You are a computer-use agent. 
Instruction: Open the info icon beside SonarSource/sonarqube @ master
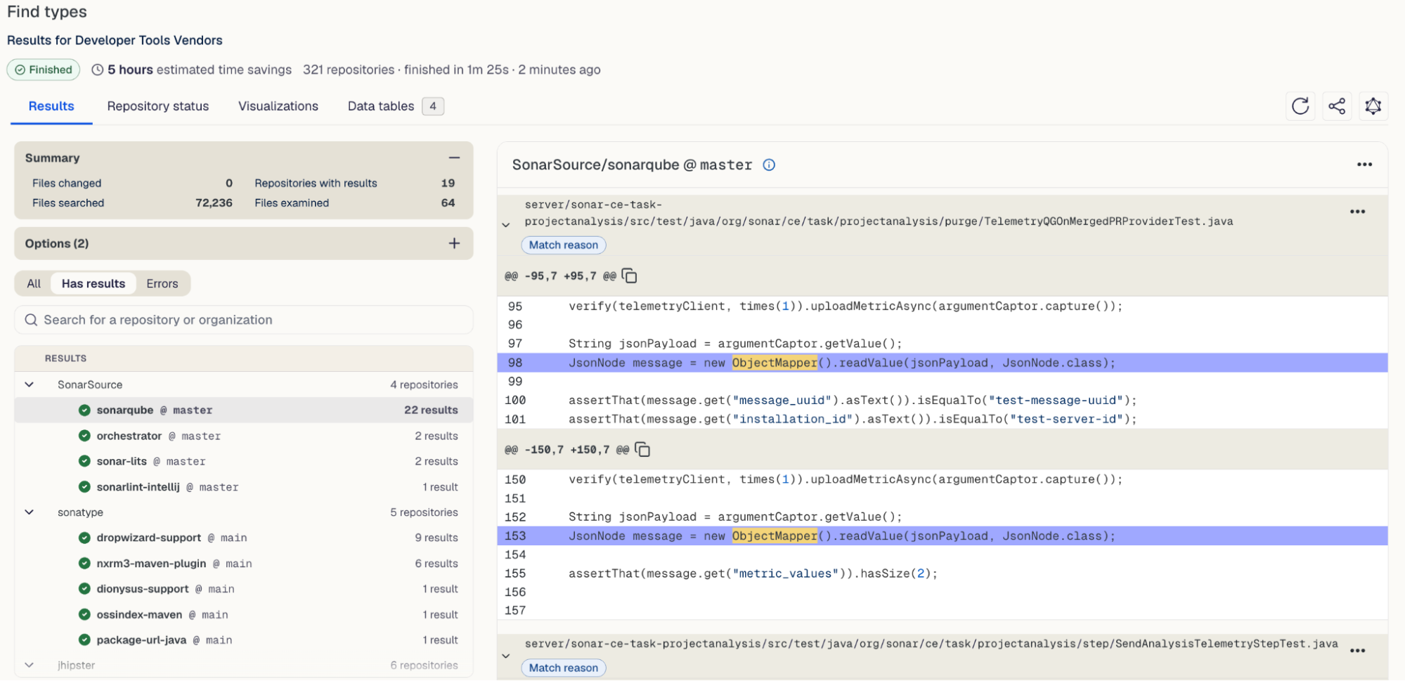(x=769, y=165)
